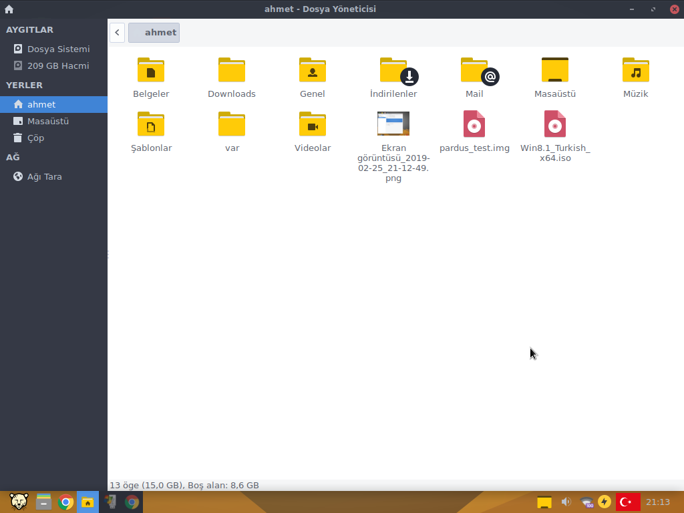Click the Ekran görüntüsü PNG thumbnail
Image resolution: width=684 pixels, height=513 pixels.
pos(393,124)
